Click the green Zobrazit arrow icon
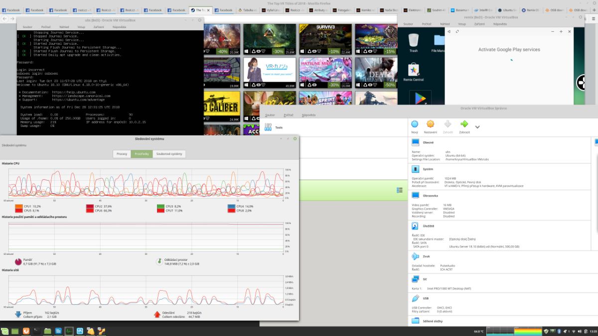Screen dimensions: 598x336 coord(464,124)
